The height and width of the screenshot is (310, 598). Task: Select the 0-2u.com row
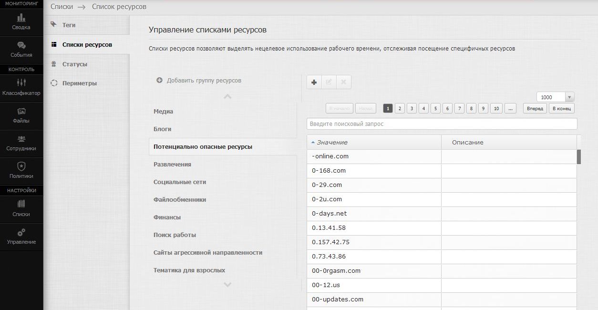pos(442,199)
